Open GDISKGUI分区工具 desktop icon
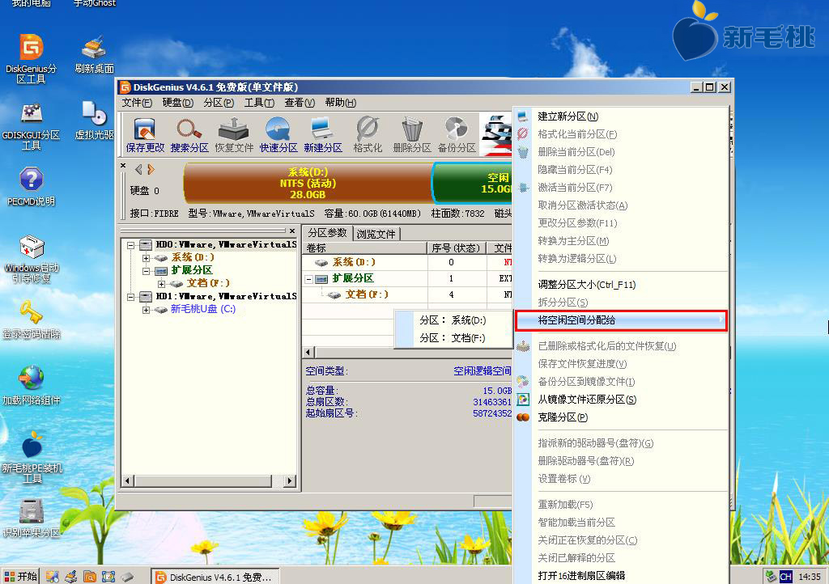 pyautogui.click(x=32, y=125)
